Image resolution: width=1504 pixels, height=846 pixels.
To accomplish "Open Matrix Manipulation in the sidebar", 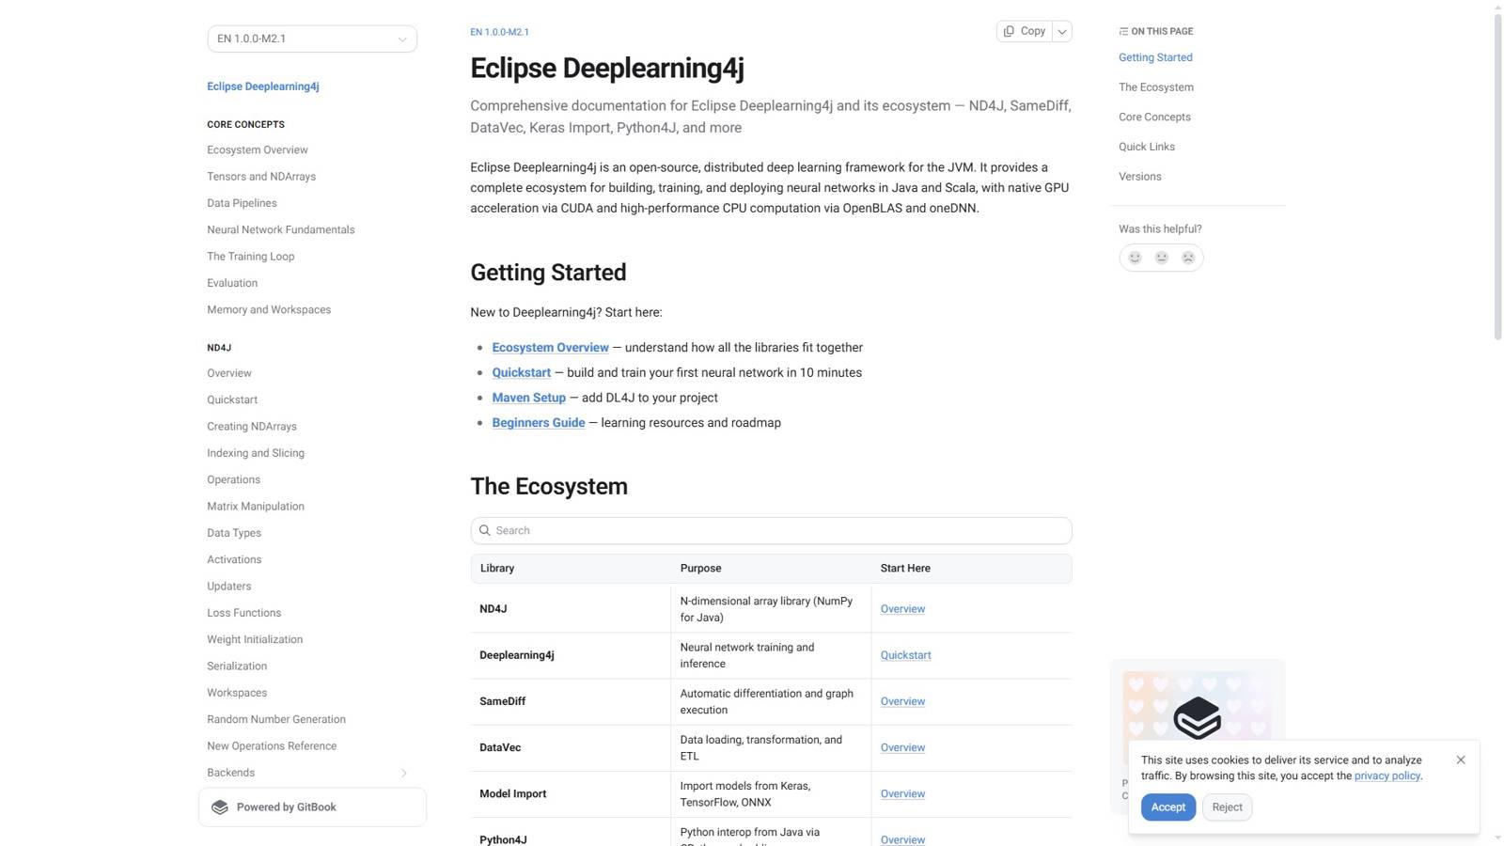I will (256, 507).
